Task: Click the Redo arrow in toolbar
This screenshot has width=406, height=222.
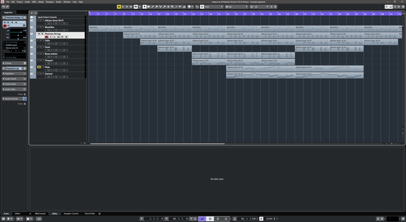Action: click(7, 6)
